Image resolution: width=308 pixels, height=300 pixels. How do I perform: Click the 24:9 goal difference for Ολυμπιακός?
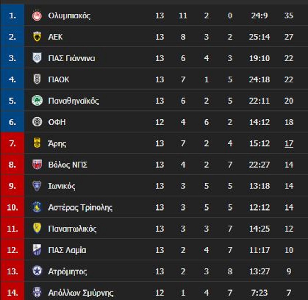click(x=259, y=16)
